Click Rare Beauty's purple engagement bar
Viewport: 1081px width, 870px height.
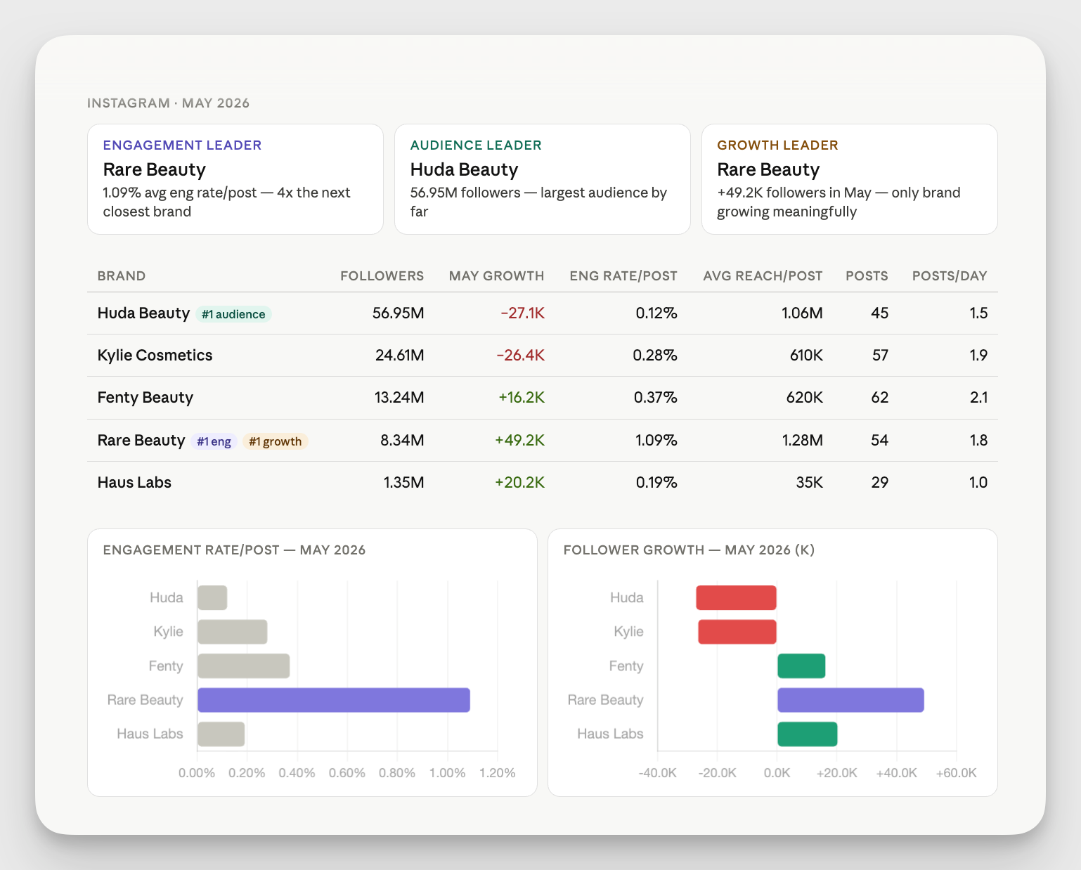tap(334, 700)
